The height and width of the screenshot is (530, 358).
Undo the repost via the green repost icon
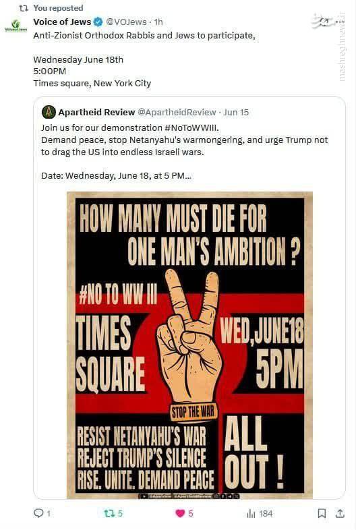(x=109, y=514)
